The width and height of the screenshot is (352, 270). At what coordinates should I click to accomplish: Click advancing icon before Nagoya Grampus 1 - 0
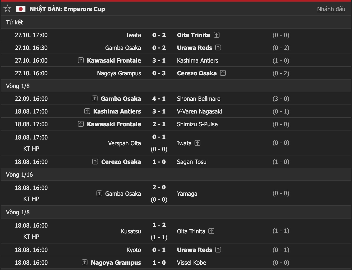point(85,262)
